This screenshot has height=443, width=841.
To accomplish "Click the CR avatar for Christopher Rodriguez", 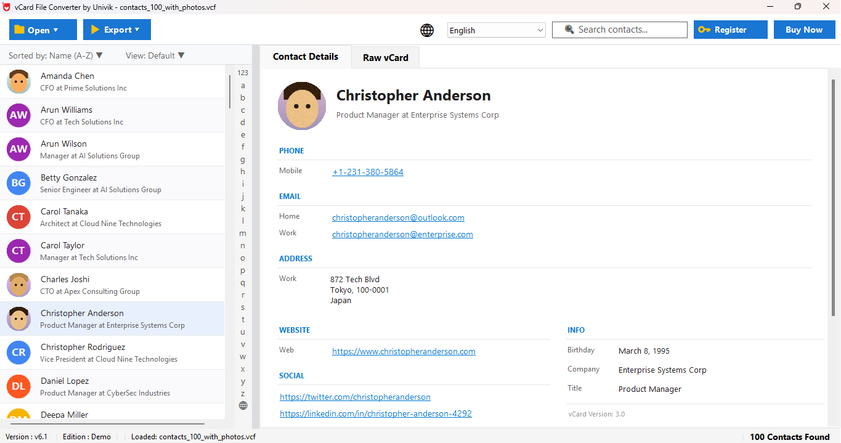I will point(18,352).
